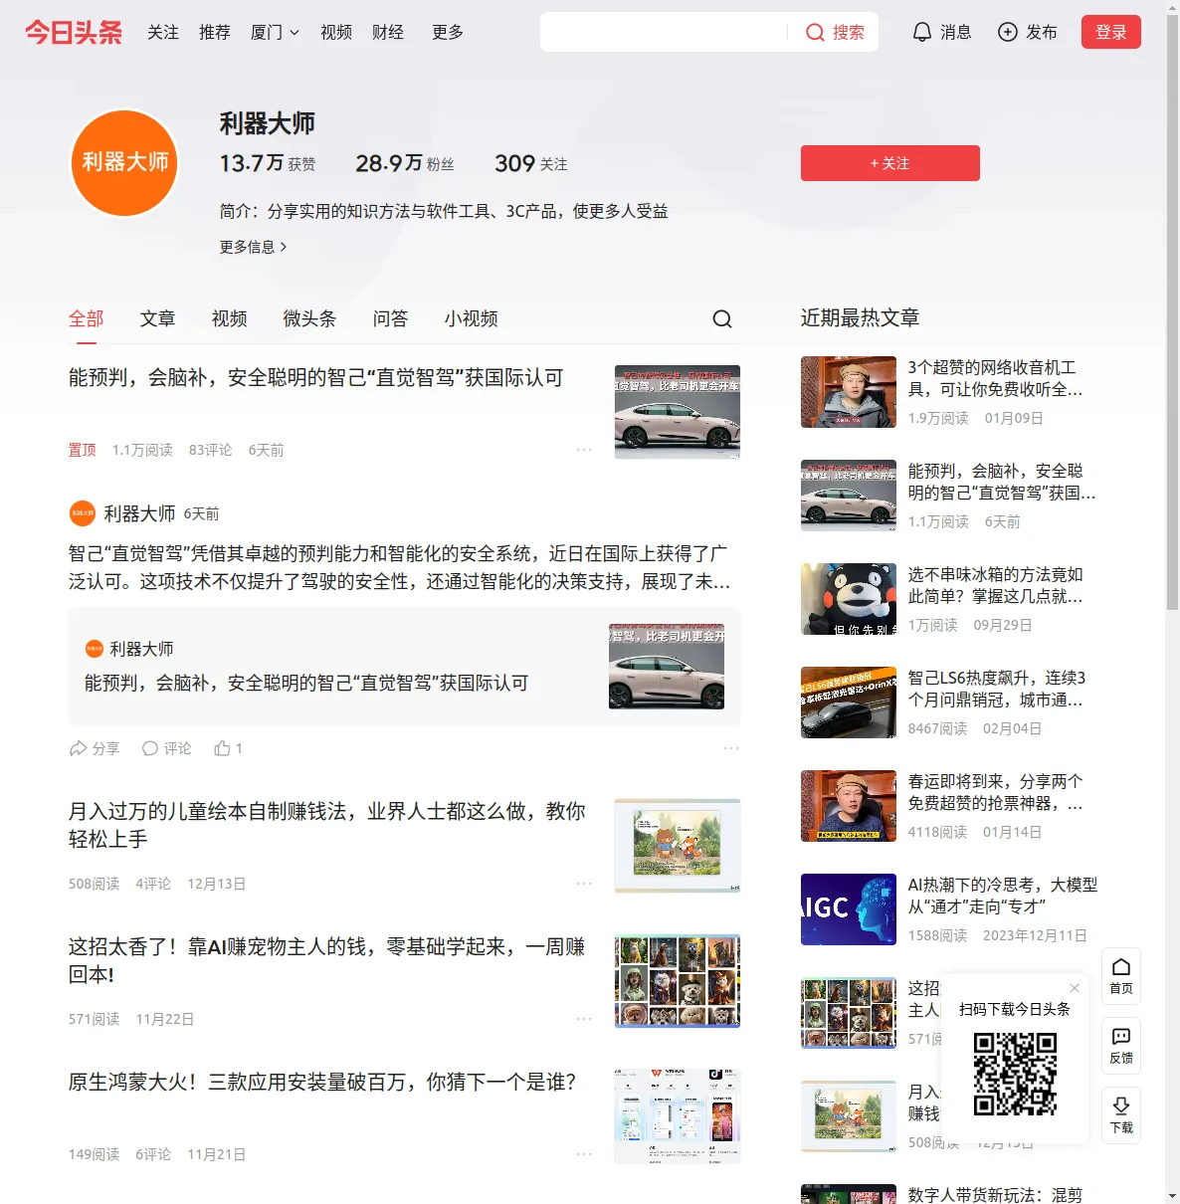Open 视频 in top navigation
The image size is (1180, 1204).
pyautogui.click(x=336, y=33)
